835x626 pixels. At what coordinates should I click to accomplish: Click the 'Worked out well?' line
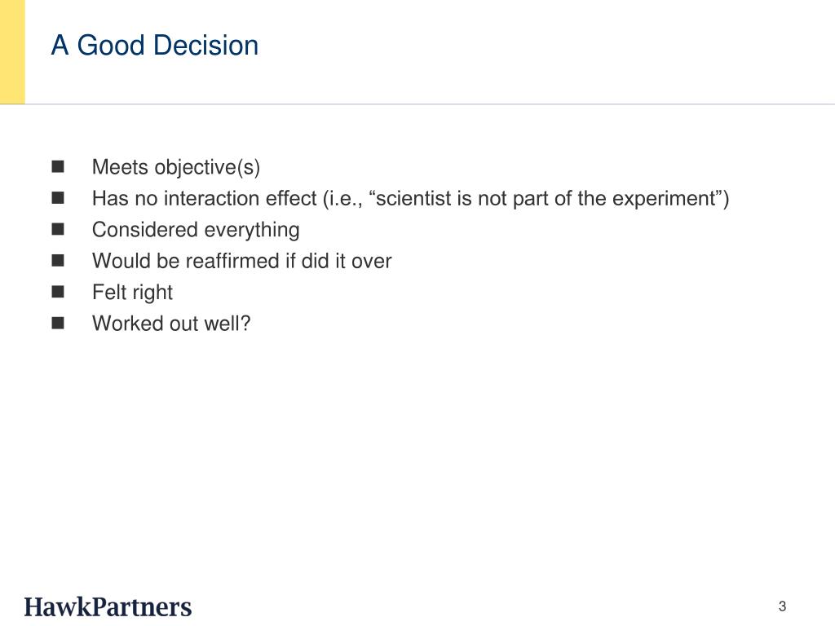[x=171, y=324]
